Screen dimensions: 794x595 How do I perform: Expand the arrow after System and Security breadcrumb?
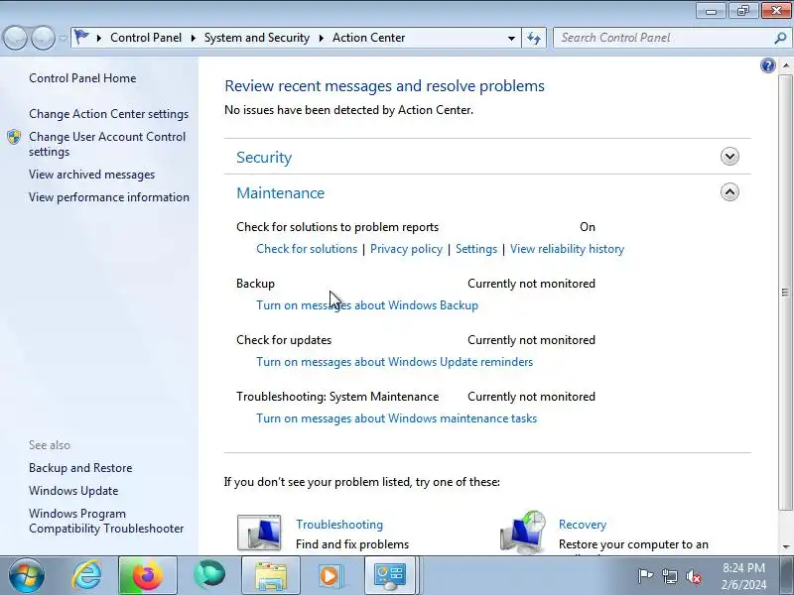[321, 38]
